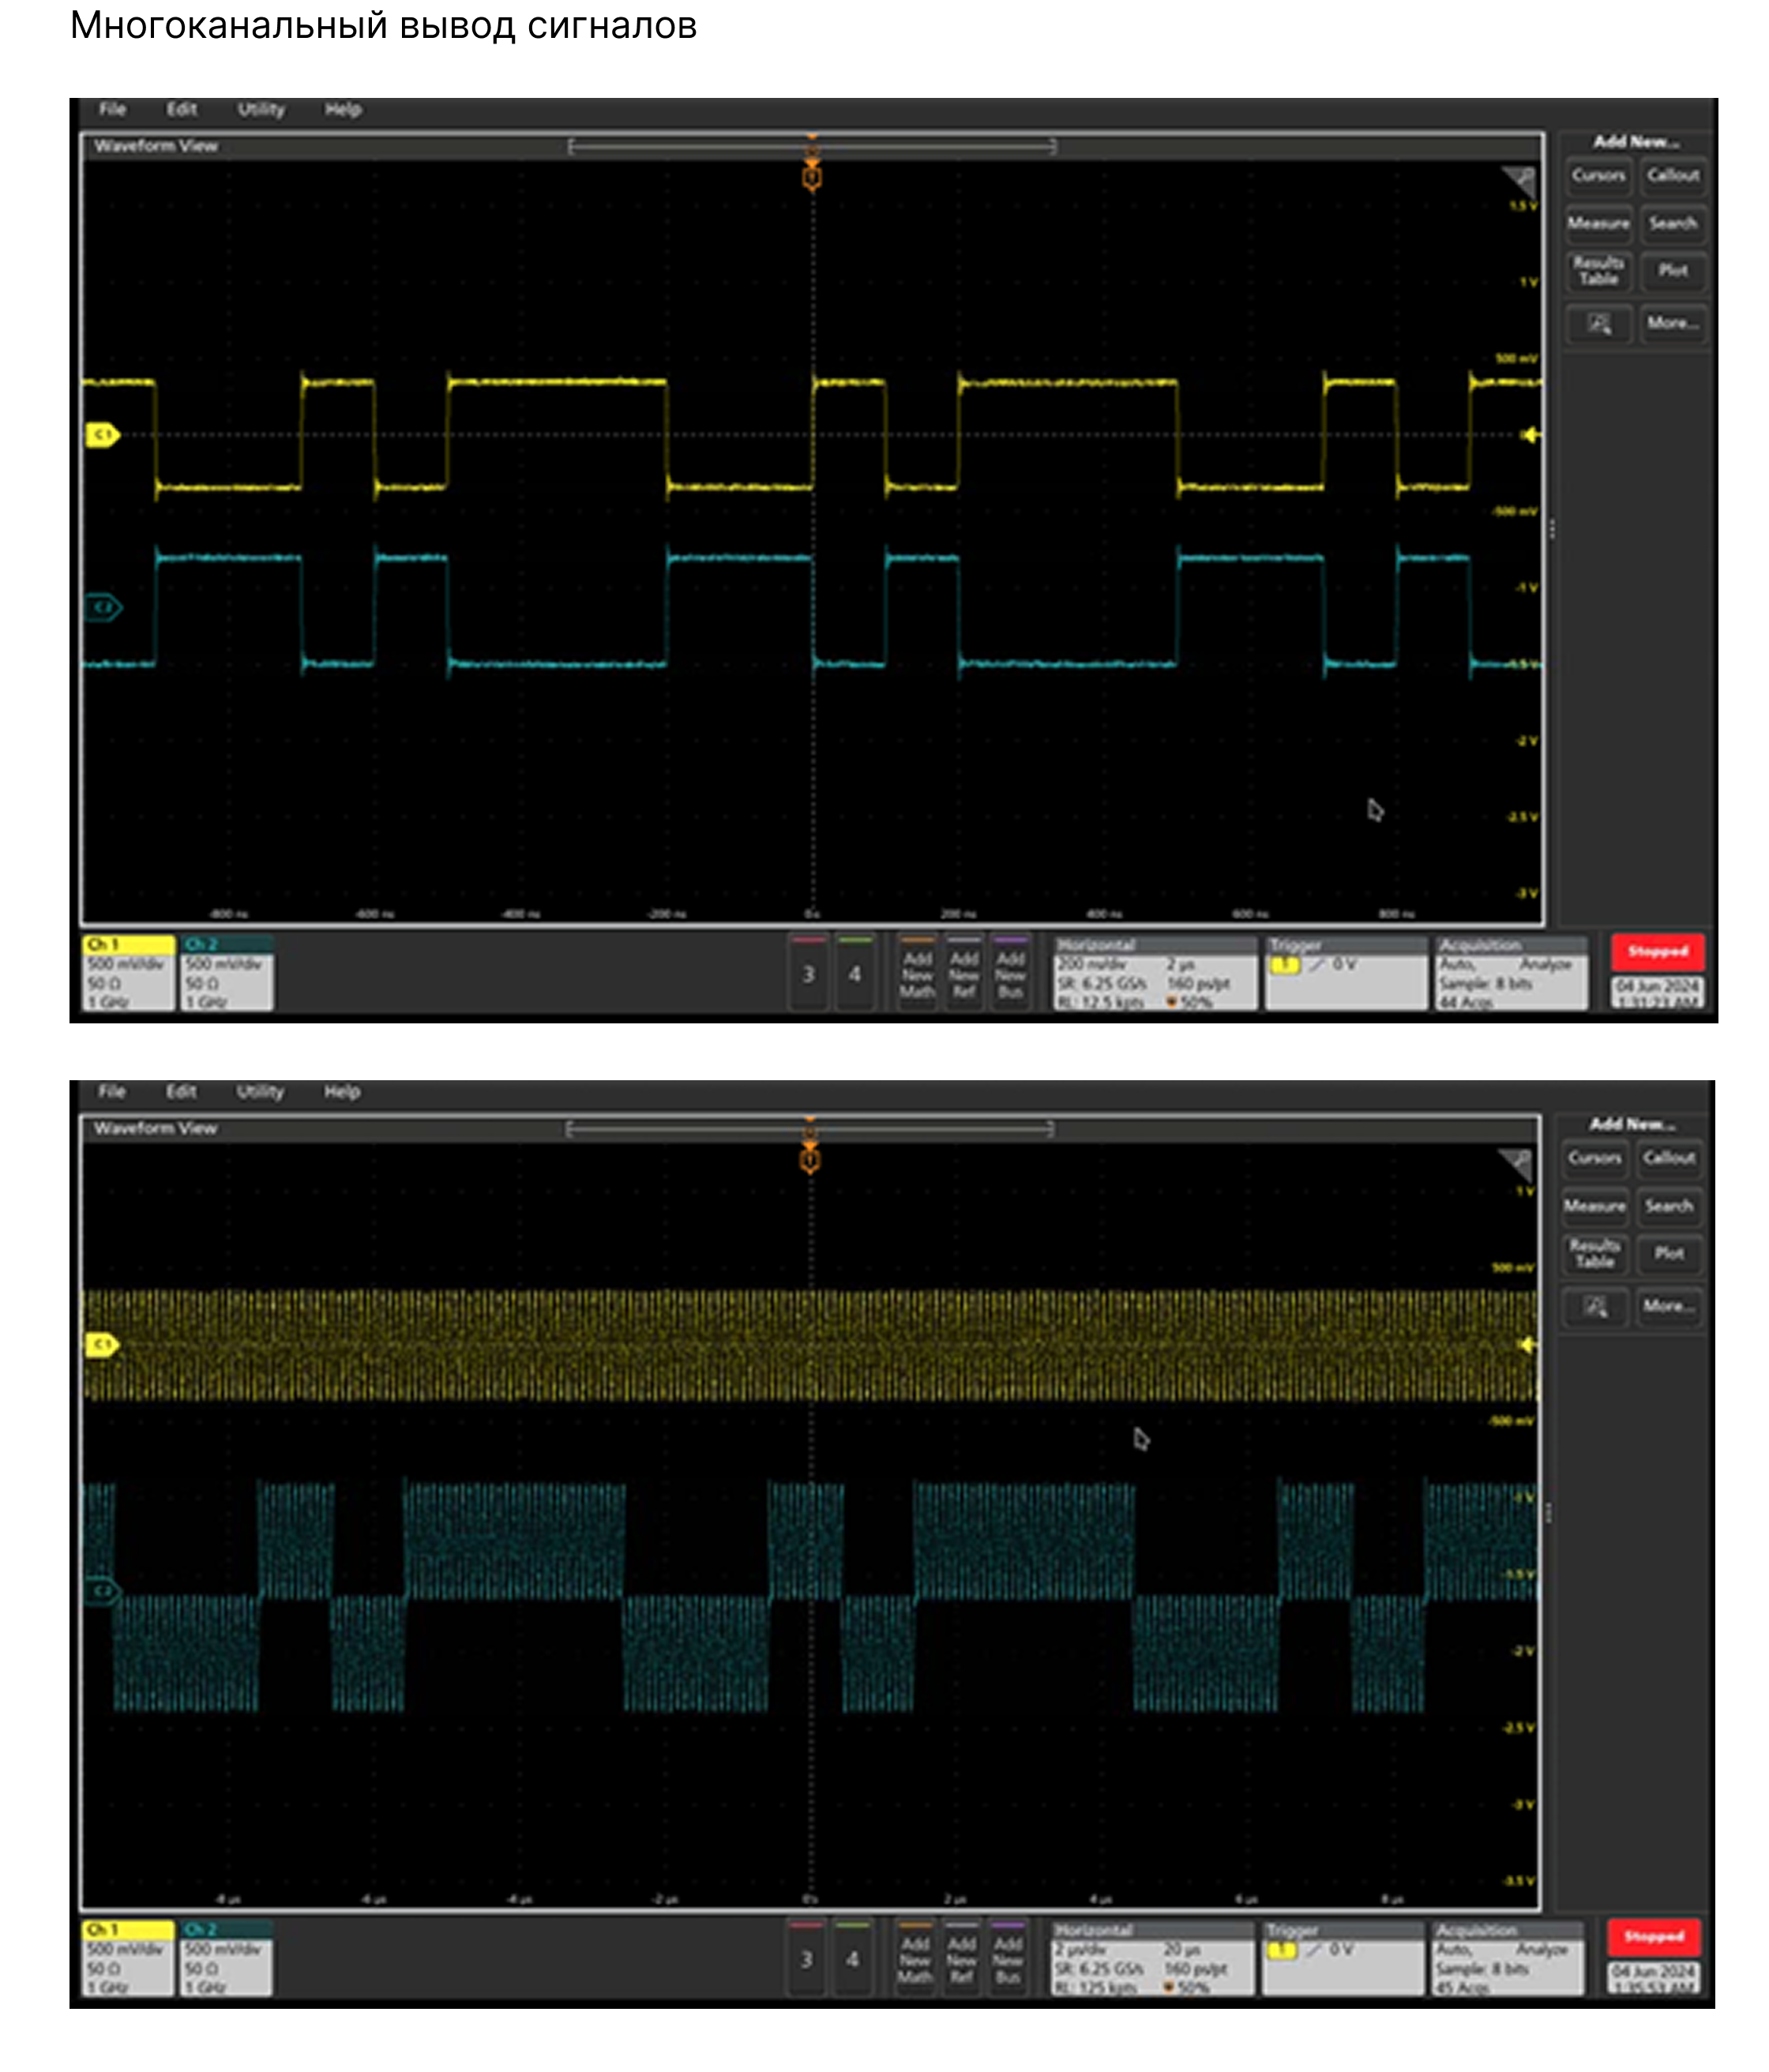1769x2072 pixels.
Task: Click zoom magnifier icon in second oscilloscope screenshot
Action: [x=1595, y=1307]
